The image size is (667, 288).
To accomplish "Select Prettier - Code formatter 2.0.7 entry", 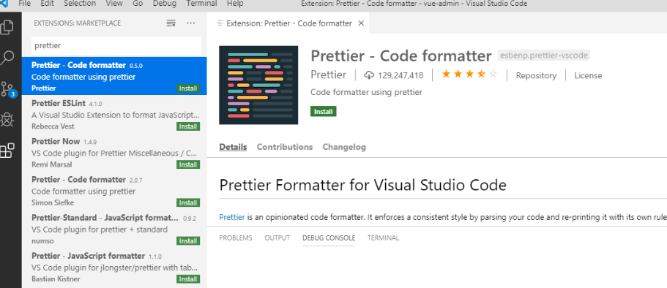I will tap(114, 191).
